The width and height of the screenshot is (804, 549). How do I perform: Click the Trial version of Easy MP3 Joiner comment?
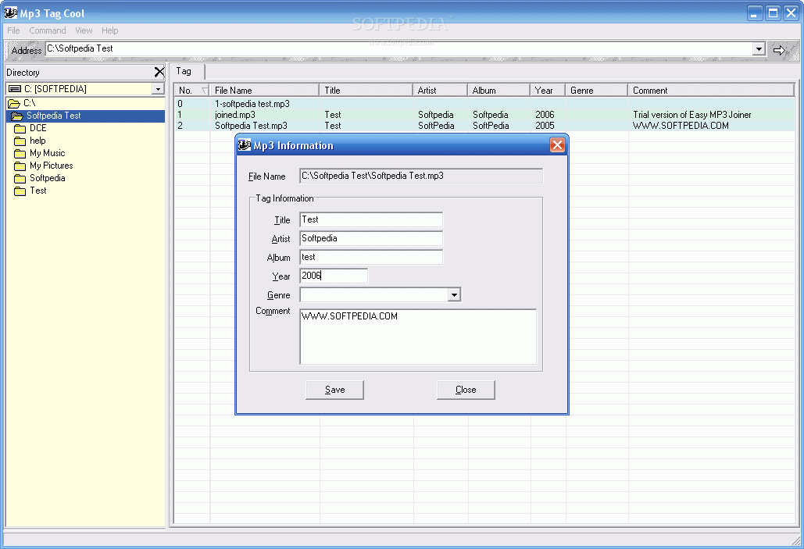[x=691, y=115]
